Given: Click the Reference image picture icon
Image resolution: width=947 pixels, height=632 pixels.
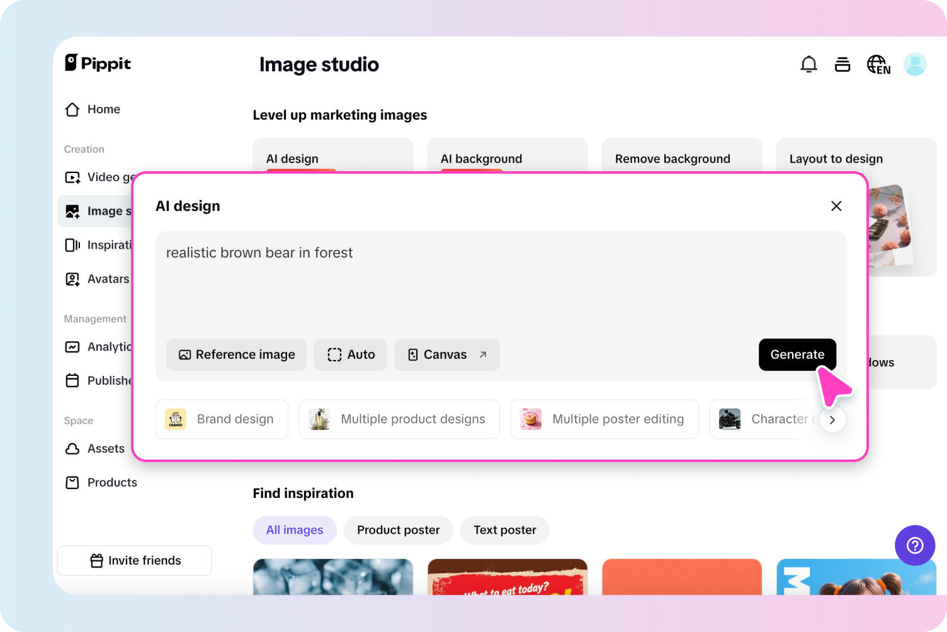Looking at the screenshot, I should tap(184, 355).
